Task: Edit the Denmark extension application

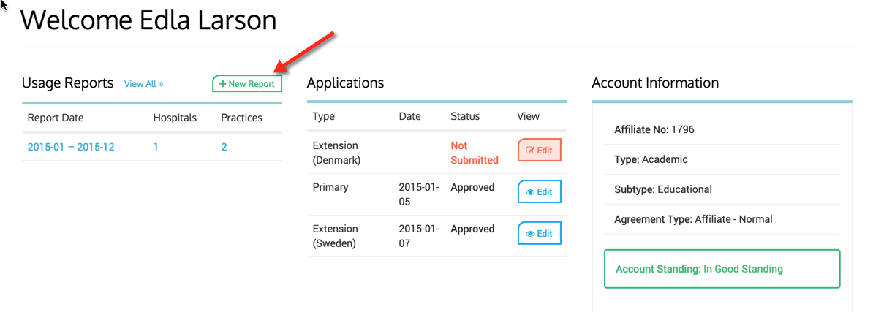Action: (x=539, y=150)
